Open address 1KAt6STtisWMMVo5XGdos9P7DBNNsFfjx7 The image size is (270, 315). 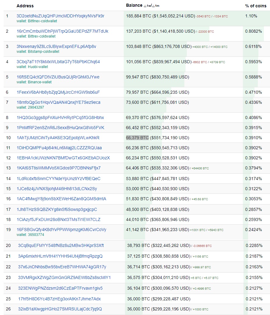(x=59, y=168)
